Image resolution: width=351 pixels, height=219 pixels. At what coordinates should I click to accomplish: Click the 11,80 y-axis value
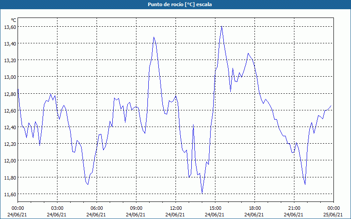point(10,178)
